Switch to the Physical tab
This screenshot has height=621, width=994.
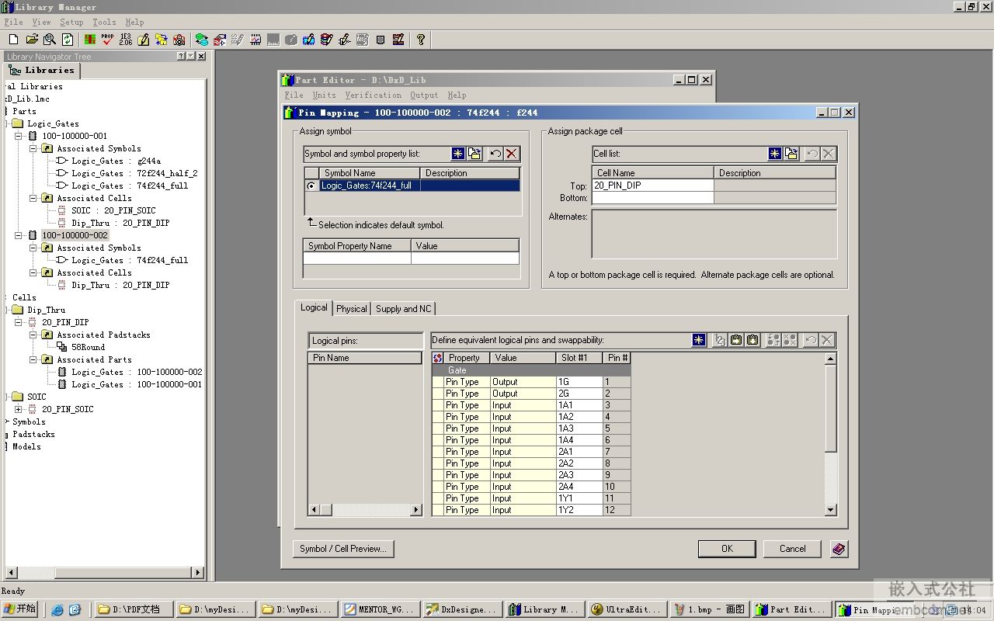pyautogui.click(x=351, y=309)
